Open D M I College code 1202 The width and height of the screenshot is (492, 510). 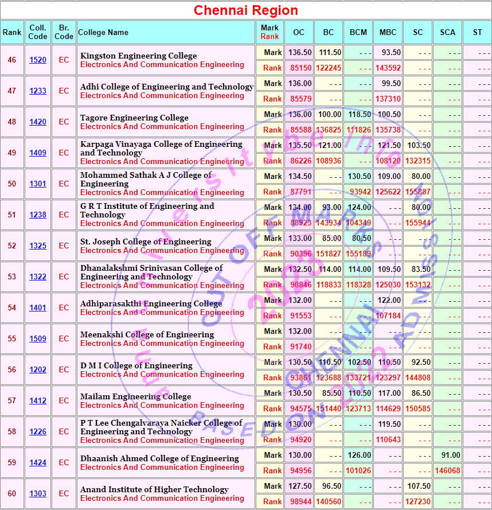click(x=38, y=370)
